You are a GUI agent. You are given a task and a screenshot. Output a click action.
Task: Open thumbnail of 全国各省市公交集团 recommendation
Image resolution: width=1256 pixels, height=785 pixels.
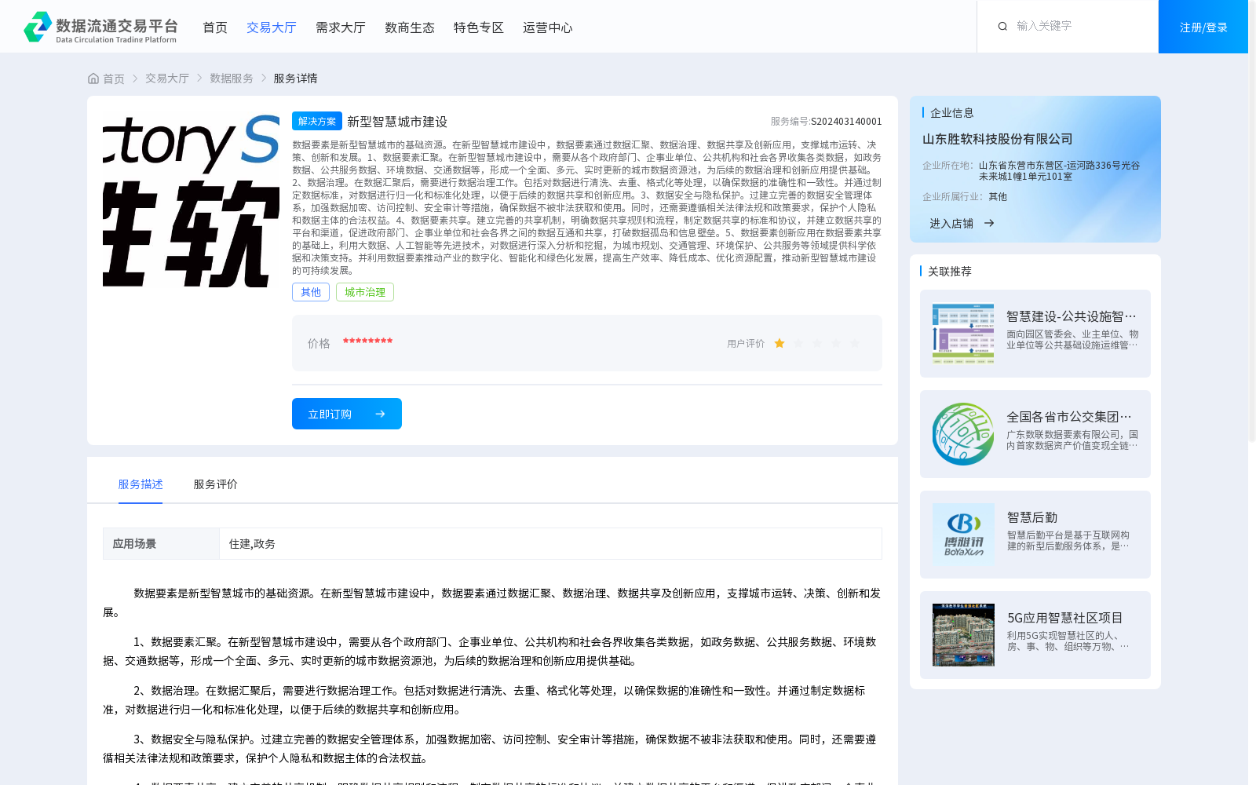[963, 434]
